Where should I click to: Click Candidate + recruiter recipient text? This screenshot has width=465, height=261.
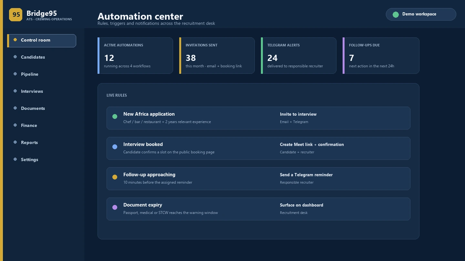pyautogui.click(x=297, y=152)
